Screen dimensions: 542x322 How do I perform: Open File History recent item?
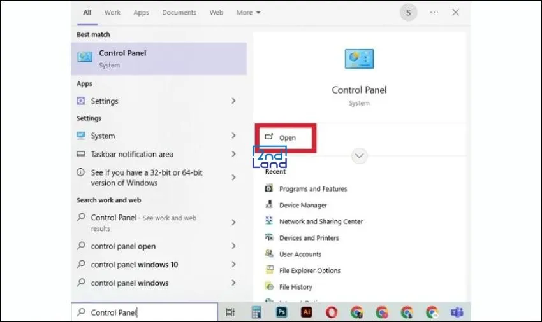point(295,287)
